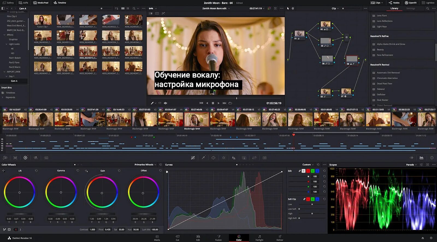Mute viewer audio with speaker icon

pos(165,103)
